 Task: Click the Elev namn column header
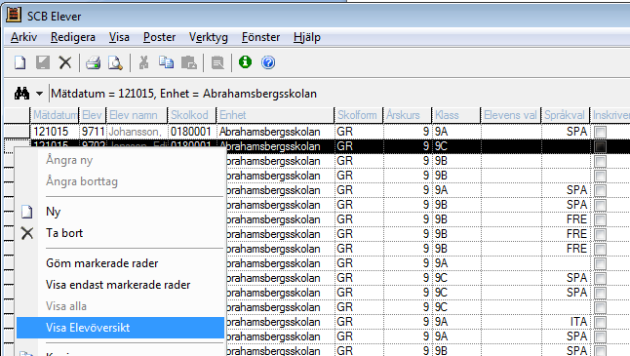137,115
